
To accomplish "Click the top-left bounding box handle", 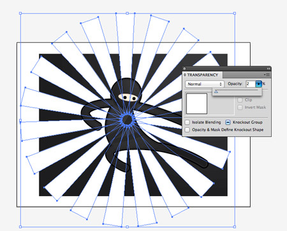I will pyautogui.click(x=20, y=13).
